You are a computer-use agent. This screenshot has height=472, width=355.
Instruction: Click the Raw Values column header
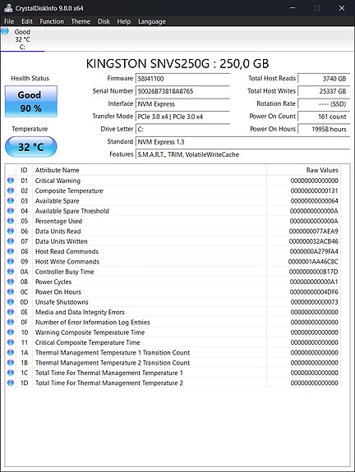(x=322, y=170)
